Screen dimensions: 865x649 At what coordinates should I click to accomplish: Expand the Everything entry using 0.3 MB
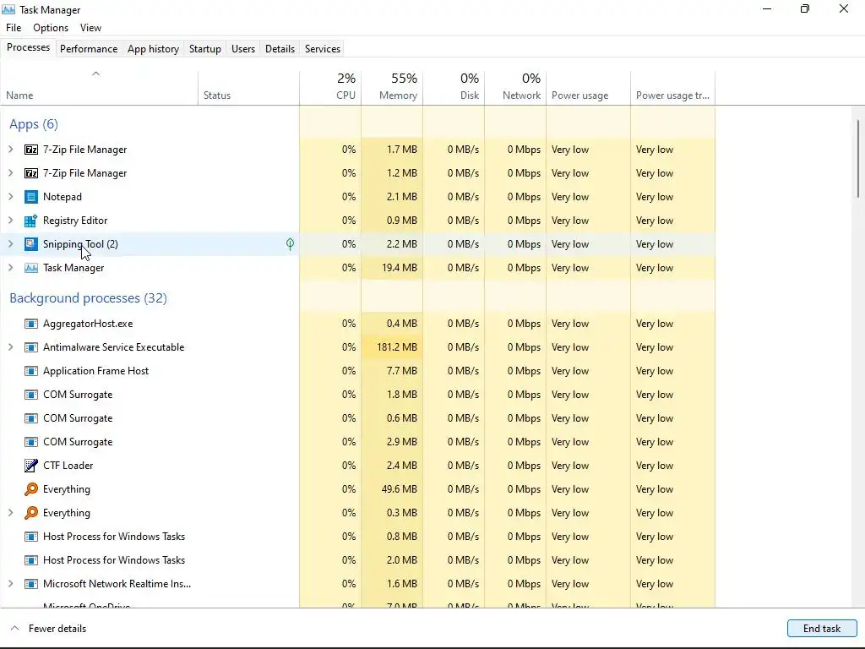pos(10,513)
